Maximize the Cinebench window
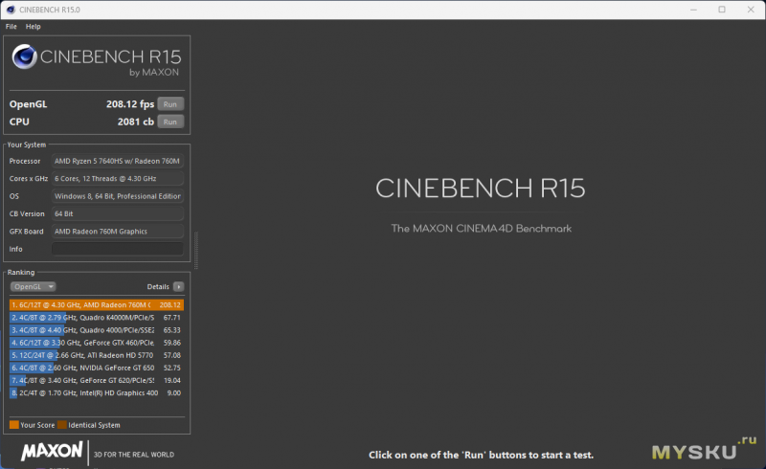 point(722,10)
